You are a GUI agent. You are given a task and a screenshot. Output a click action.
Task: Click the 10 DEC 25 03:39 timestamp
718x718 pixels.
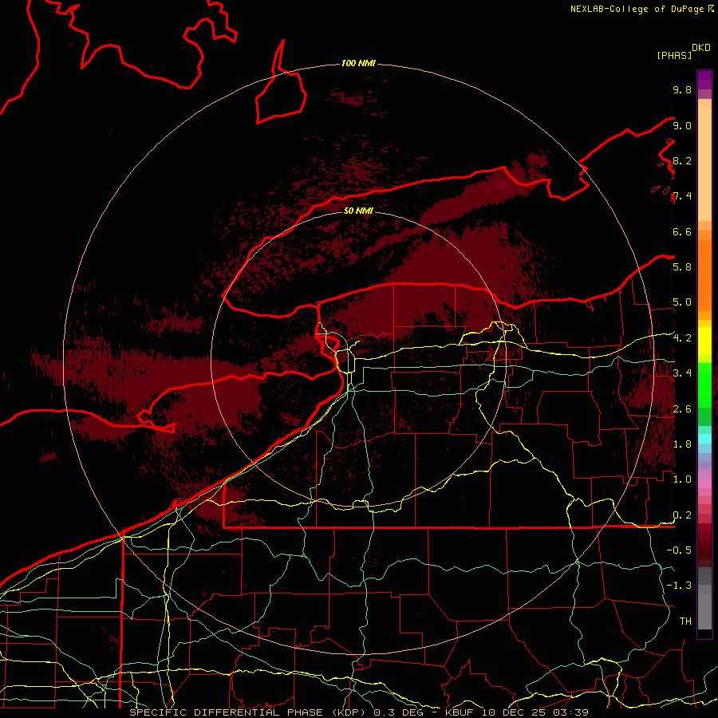535,712
